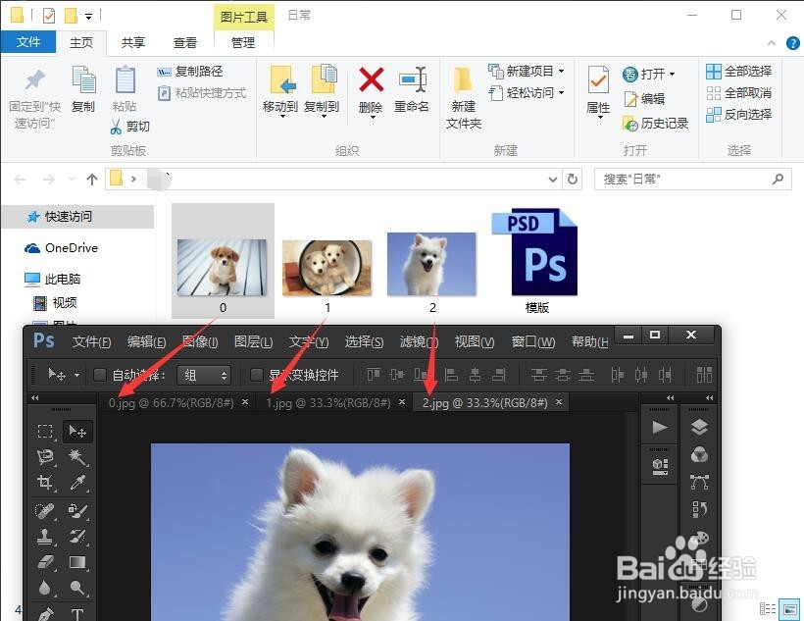Select the Healing Brush tool
804x621 pixels.
click(x=45, y=511)
